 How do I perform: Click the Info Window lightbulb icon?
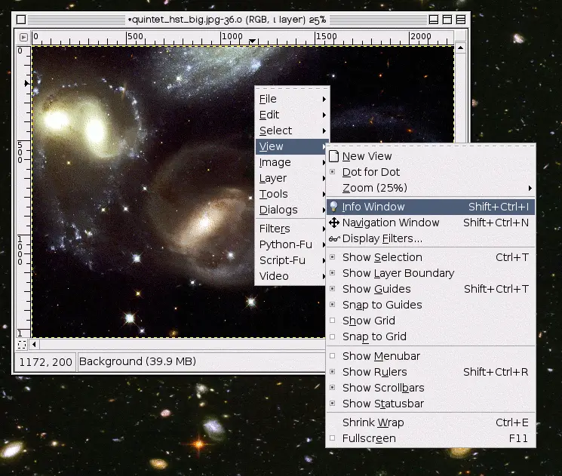click(333, 207)
